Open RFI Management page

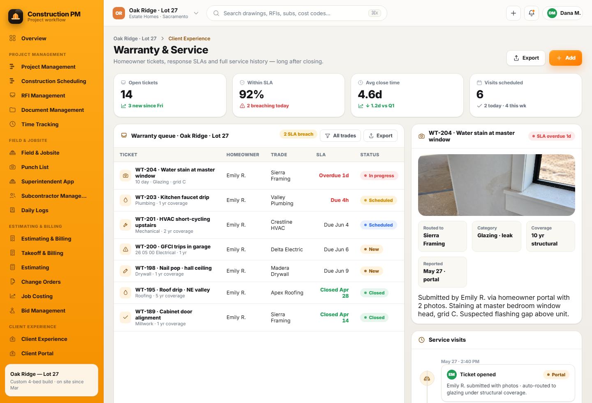pyautogui.click(x=52, y=95)
